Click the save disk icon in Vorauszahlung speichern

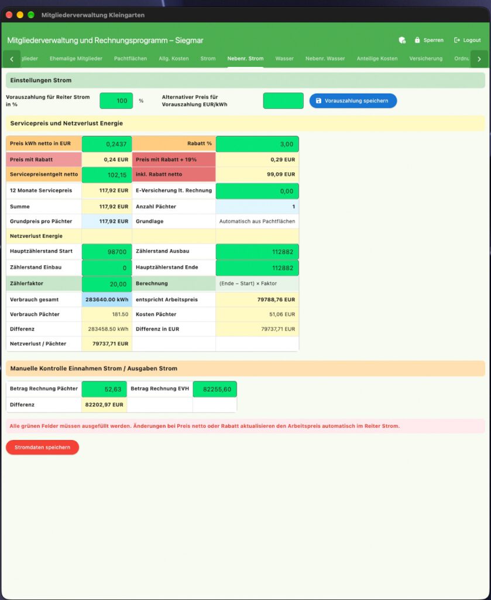319,101
